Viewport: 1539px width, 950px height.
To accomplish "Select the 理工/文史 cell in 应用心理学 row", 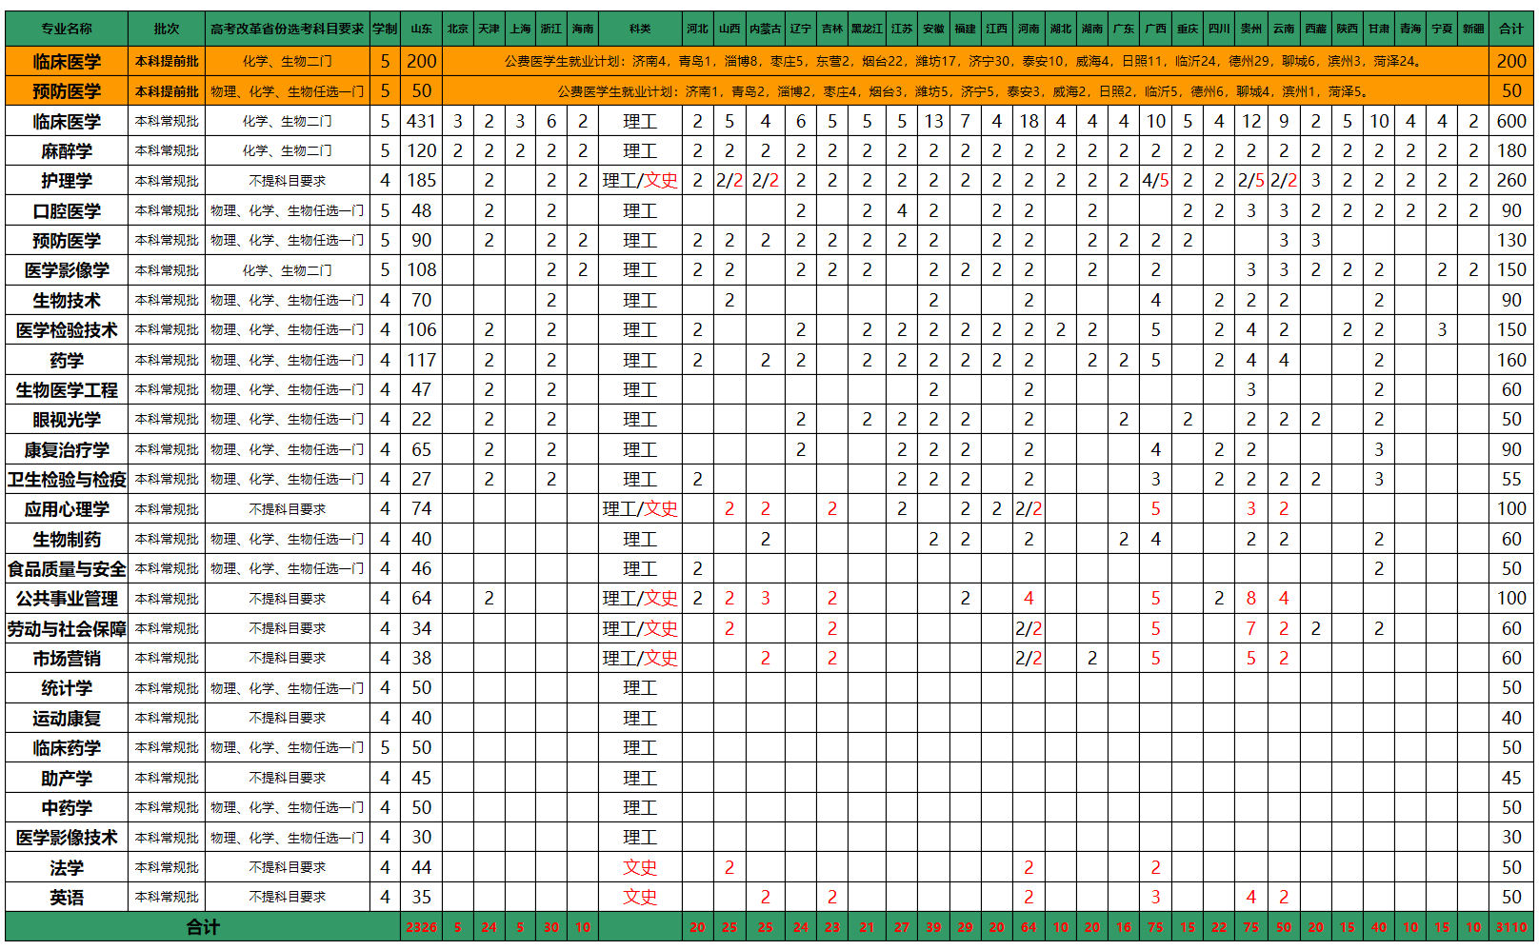I will click(x=640, y=508).
